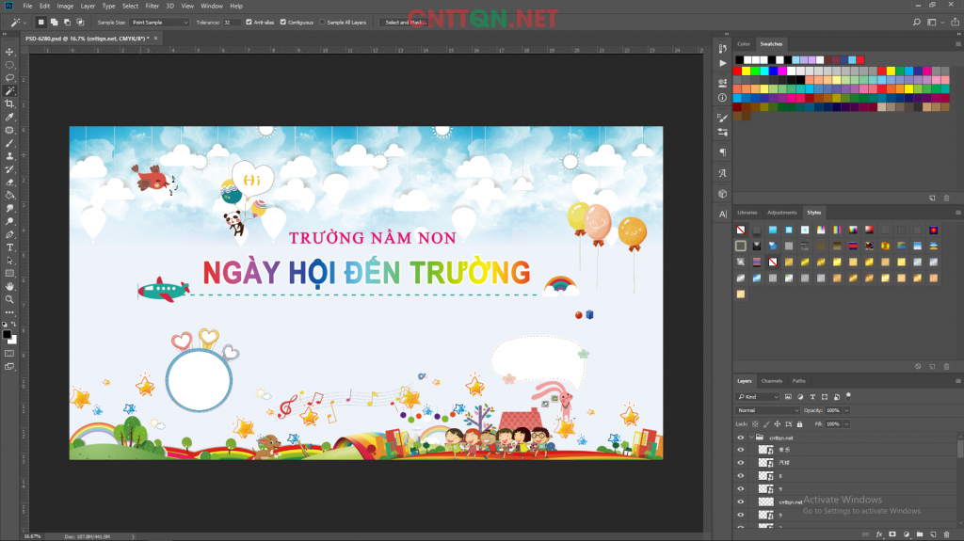Select the Zoom tool in toolbox
The width and height of the screenshot is (964, 541).
coord(9,298)
